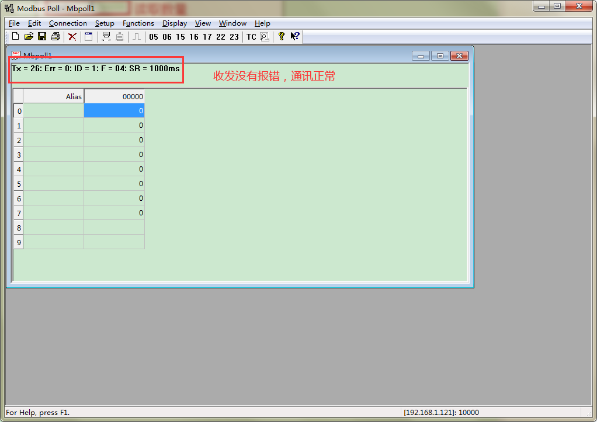Open the Setup menu
Viewport: 597px width, 422px height.
click(105, 23)
